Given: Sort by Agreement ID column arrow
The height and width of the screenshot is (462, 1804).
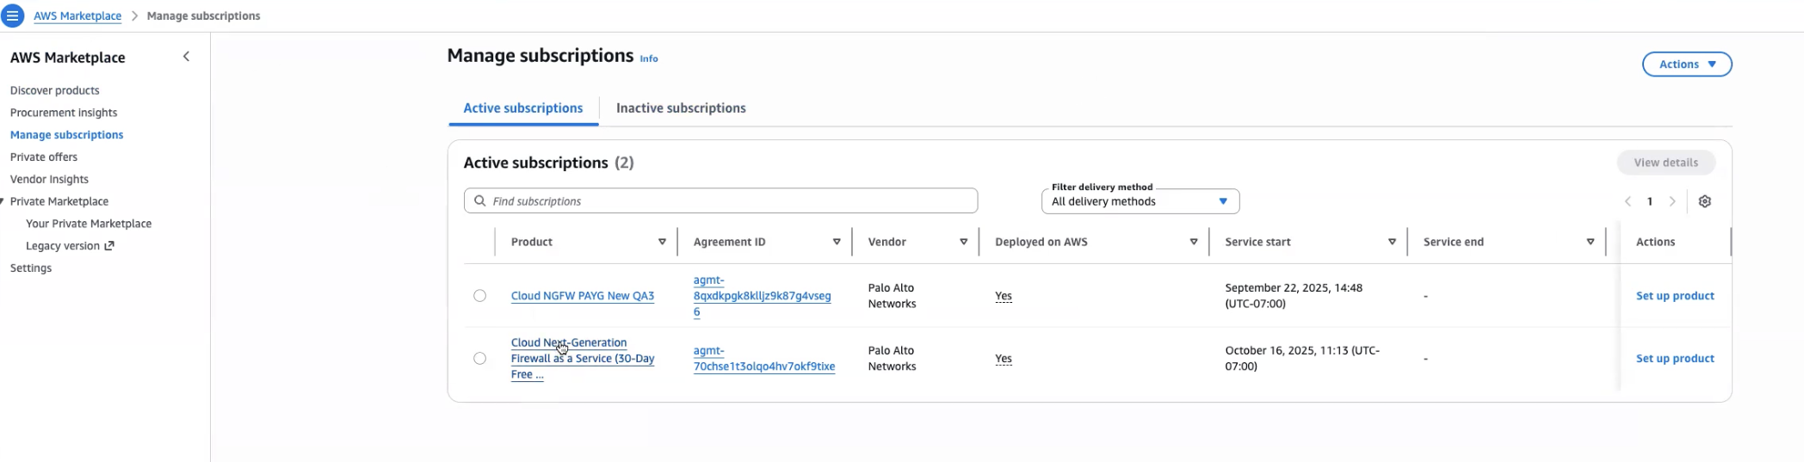Looking at the screenshot, I should tap(836, 242).
